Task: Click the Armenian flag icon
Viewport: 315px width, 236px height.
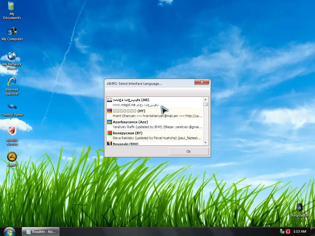Action: point(110,111)
